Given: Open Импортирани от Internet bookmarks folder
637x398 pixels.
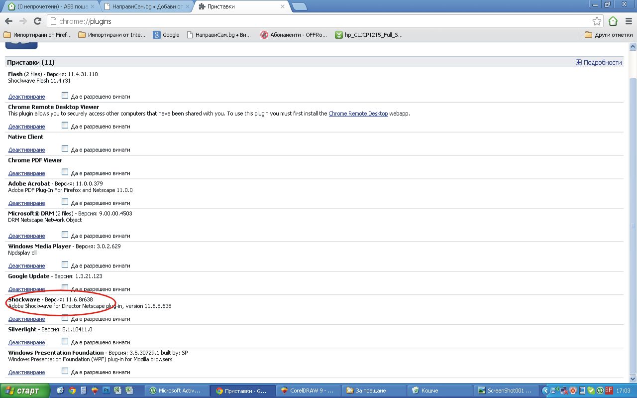Looking at the screenshot, I should 112,35.
